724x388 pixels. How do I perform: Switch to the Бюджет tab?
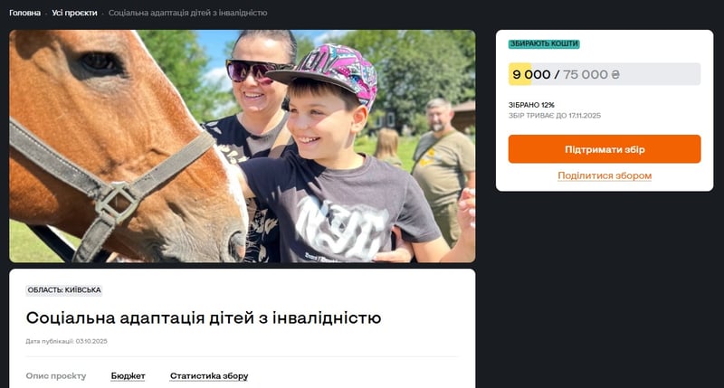click(x=128, y=376)
